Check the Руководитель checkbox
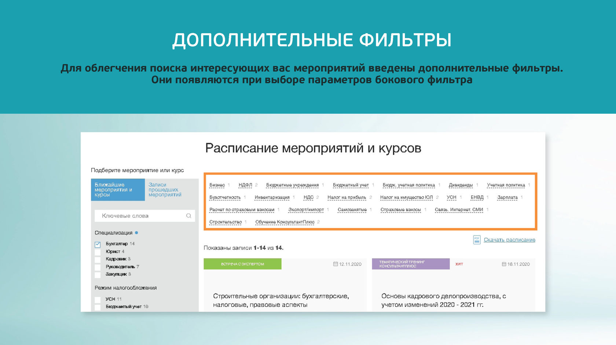The height and width of the screenshot is (345, 616). click(x=98, y=267)
